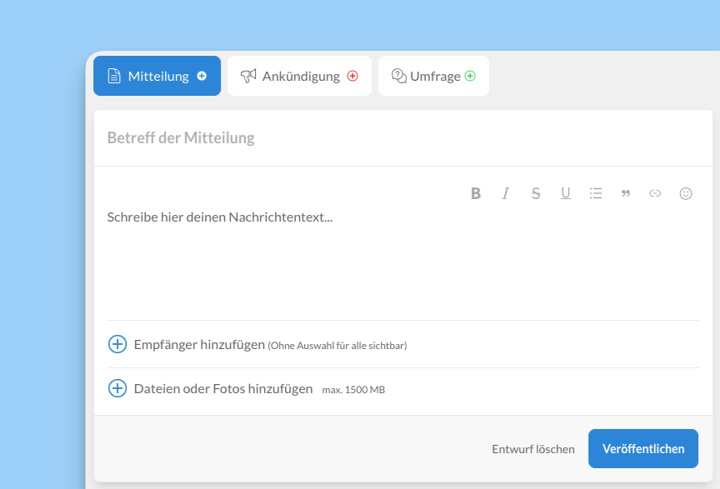
Task: Insert a bulleted list
Action: (x=596, y=193)
